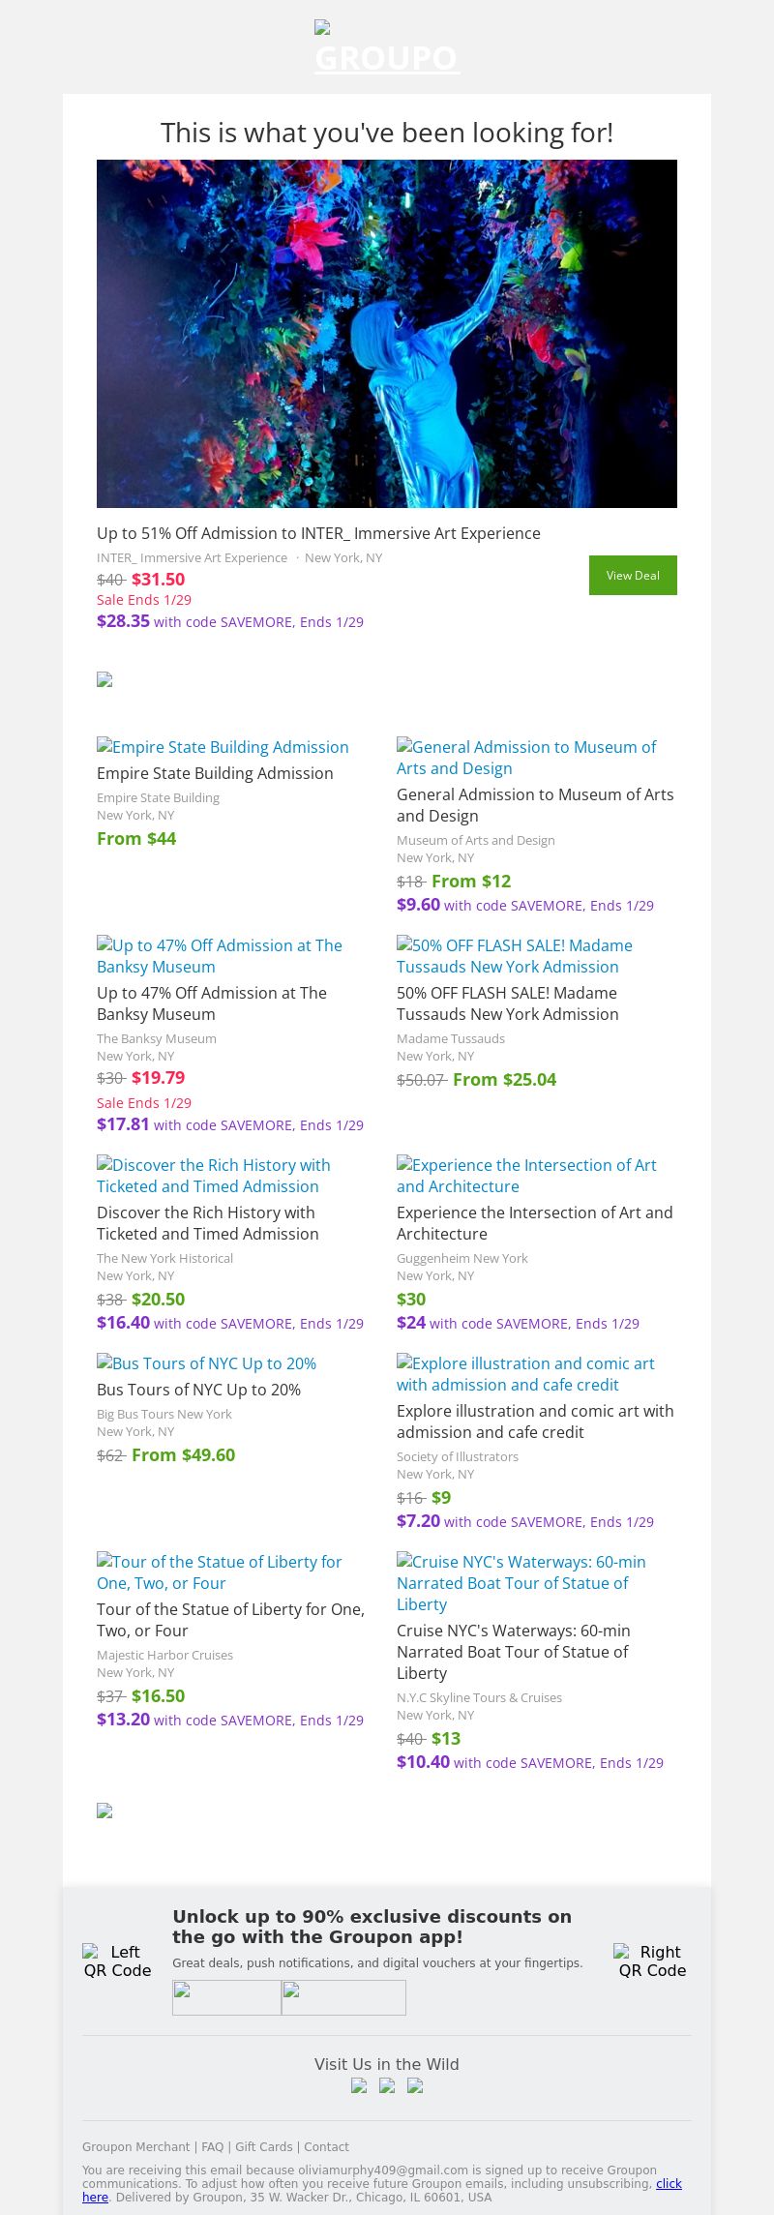This screenshot has height=2215, width=774.
Task: Open the Gift Cards footer link
Action: coord(263,2146)
